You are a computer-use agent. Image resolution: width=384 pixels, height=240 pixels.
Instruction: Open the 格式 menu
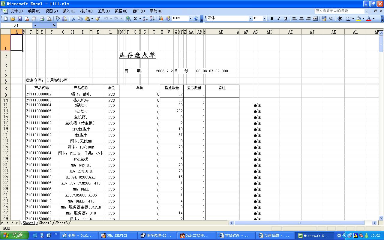pos(86,11)
